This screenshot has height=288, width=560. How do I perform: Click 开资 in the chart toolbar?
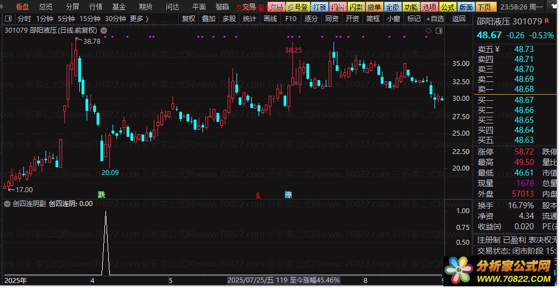(x=352, y=18)
